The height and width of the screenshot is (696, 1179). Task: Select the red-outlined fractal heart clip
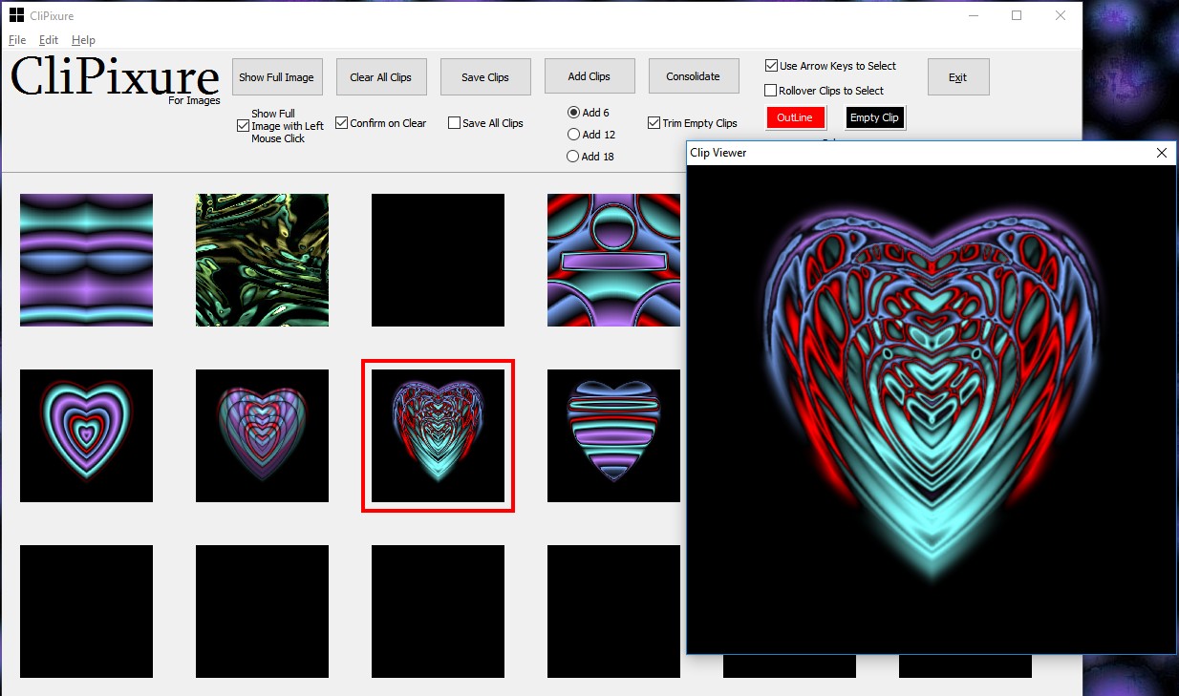(x=438, y=435)
